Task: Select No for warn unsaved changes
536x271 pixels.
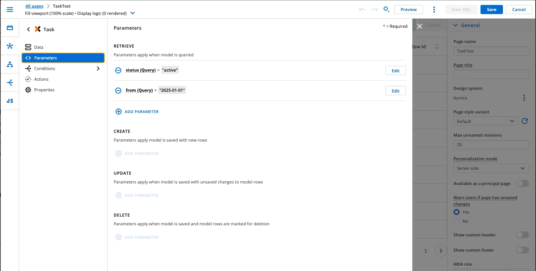Action: tap(457, 221)
